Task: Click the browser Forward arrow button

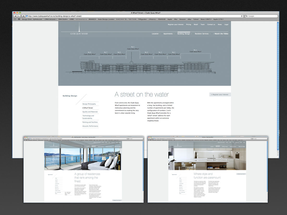Action: [19, 16]
